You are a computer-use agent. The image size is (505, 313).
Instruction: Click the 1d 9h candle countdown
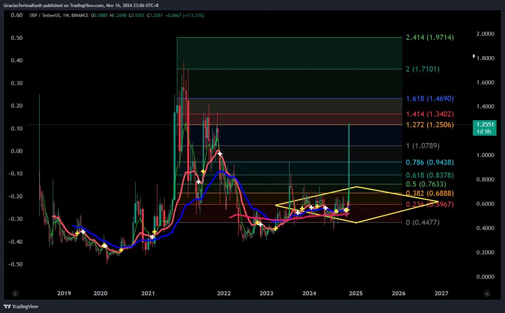tap(484, 132)
